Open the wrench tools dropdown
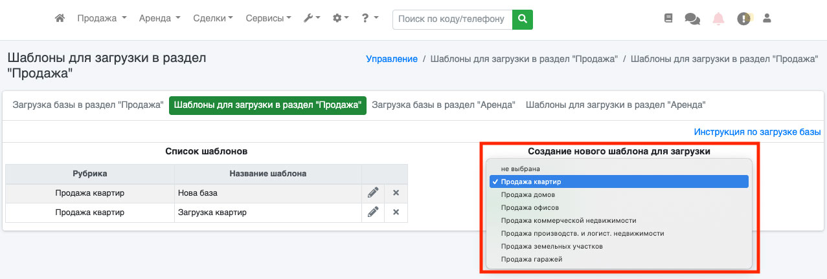This screenshot has width=827, height=279. click(312, 19)
